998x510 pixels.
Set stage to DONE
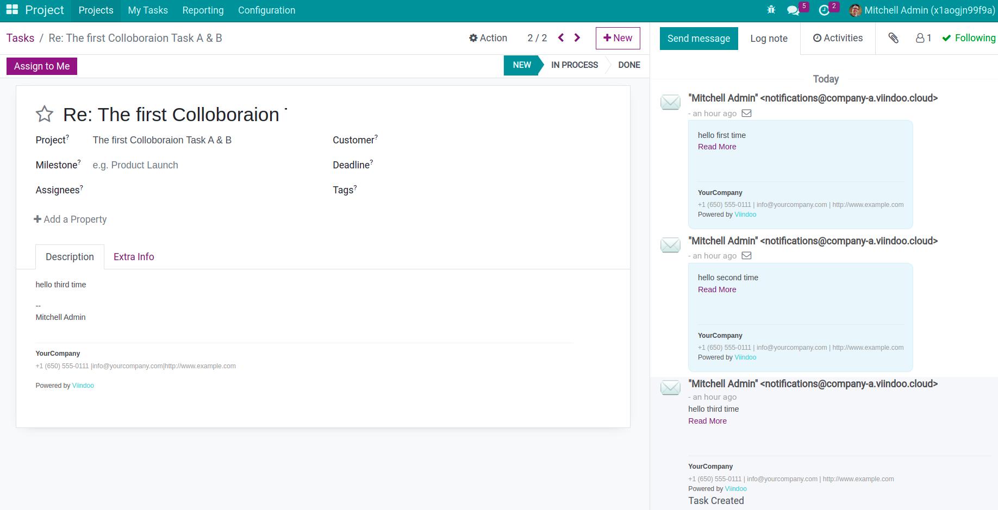(x=629, y=65)
